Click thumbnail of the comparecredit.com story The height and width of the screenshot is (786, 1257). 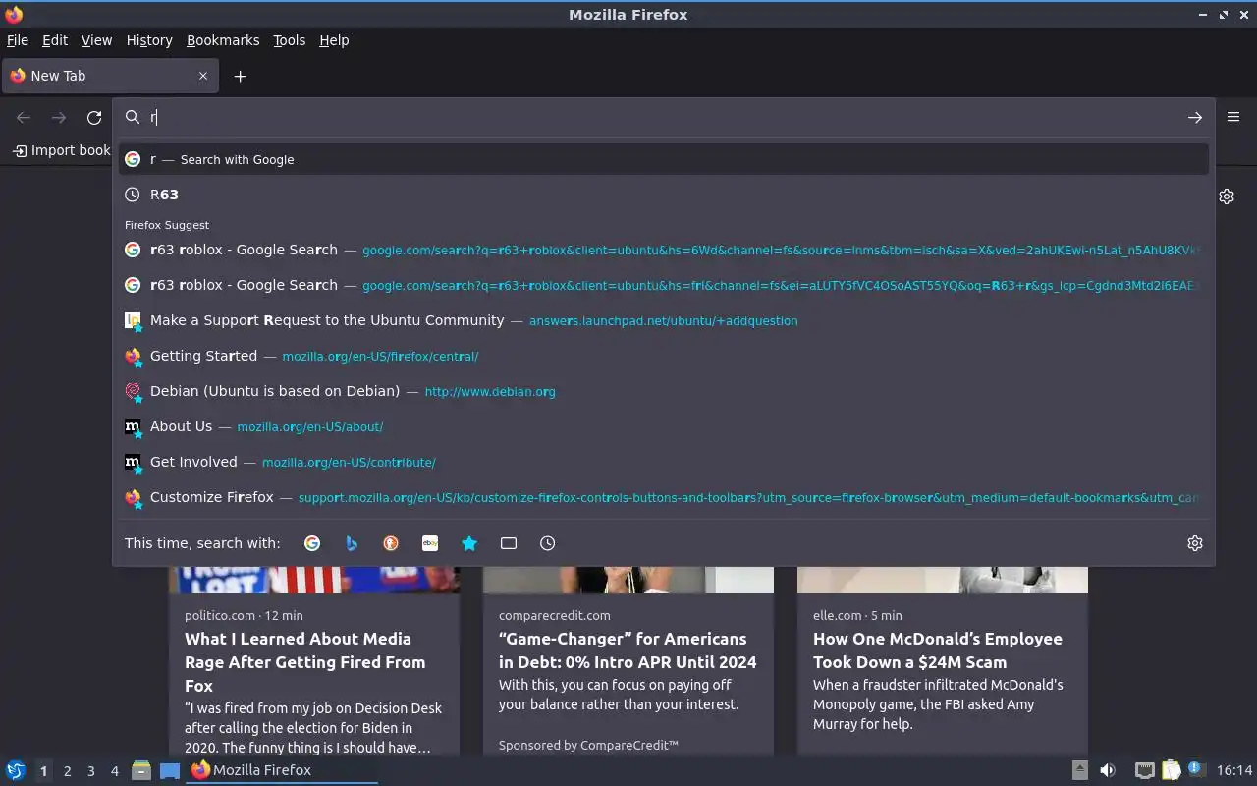628,580
